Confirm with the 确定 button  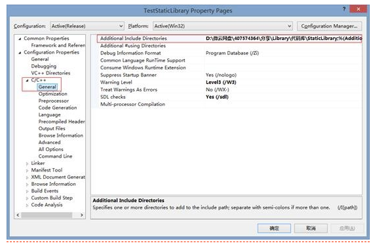(274, 228)
